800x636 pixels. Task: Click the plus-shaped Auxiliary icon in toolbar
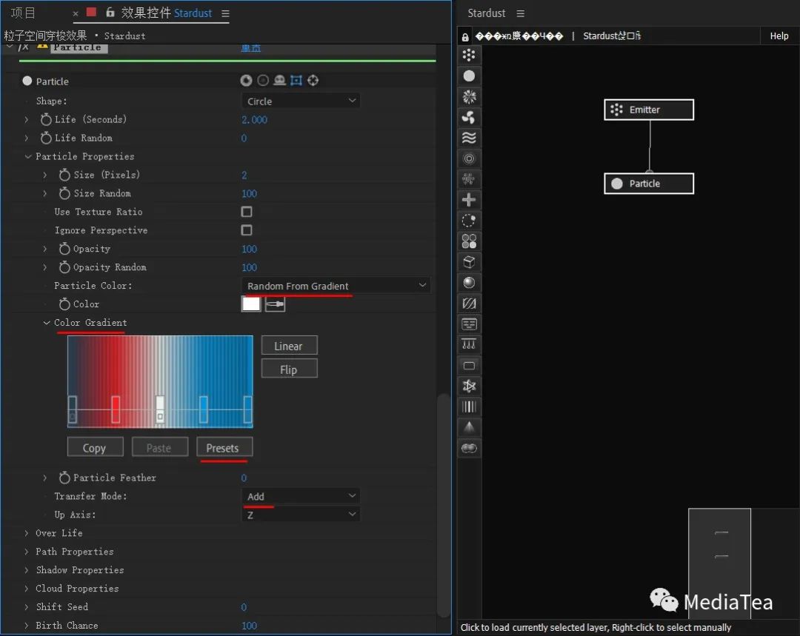(469, 200)
